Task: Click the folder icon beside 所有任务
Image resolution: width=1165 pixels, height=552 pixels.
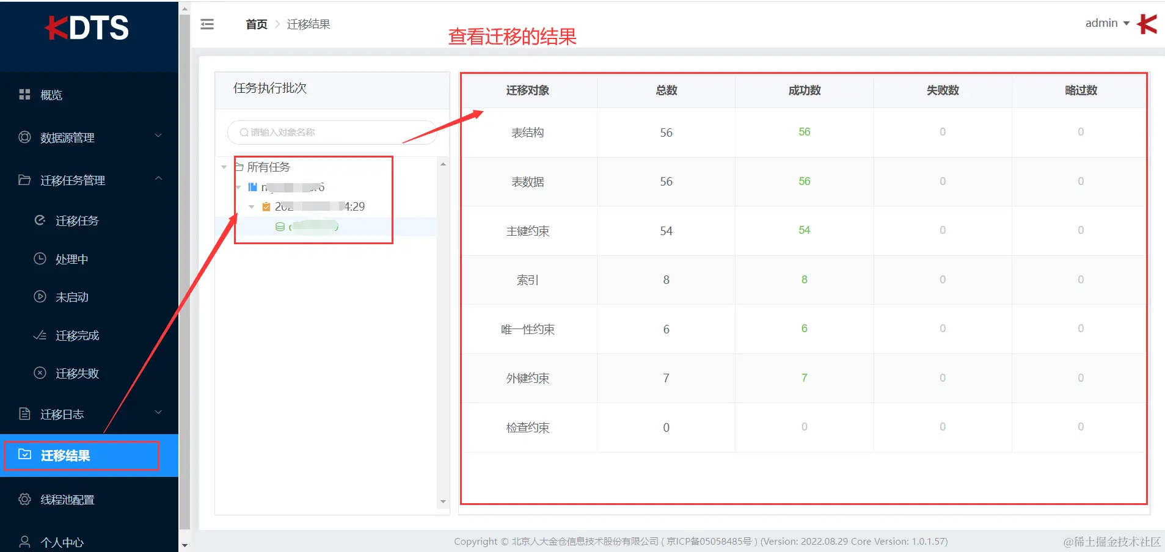Action: (239, 167)
